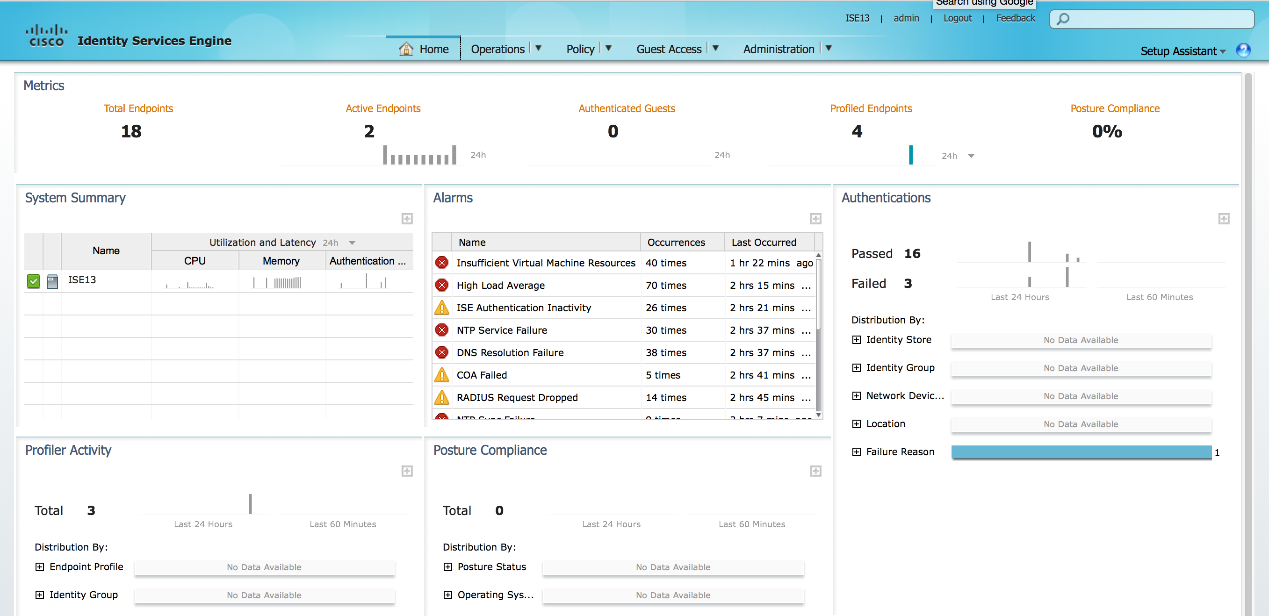Click the Home house icon

pyautogui.click(x=406, y=49)
